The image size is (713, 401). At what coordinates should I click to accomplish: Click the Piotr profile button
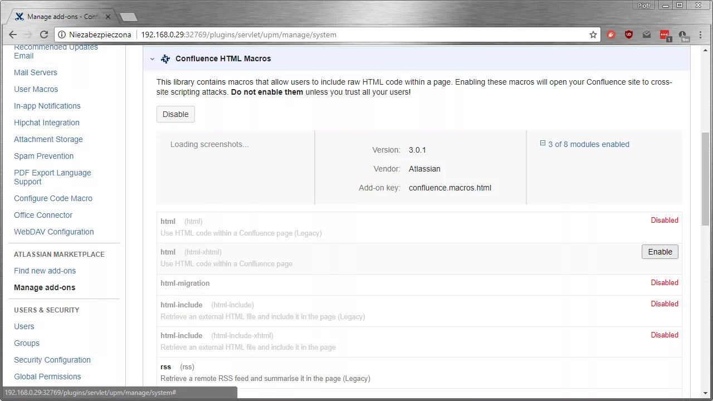pos(644,5)
